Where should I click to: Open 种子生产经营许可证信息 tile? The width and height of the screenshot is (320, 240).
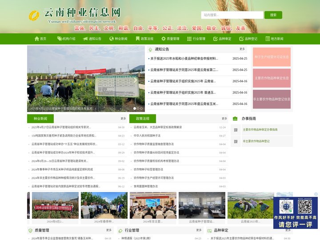coord(272,57)
